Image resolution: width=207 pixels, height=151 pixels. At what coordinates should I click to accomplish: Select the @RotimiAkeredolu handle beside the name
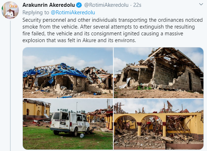tap(106, 5)
